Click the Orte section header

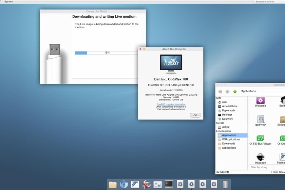pos(218,98)
